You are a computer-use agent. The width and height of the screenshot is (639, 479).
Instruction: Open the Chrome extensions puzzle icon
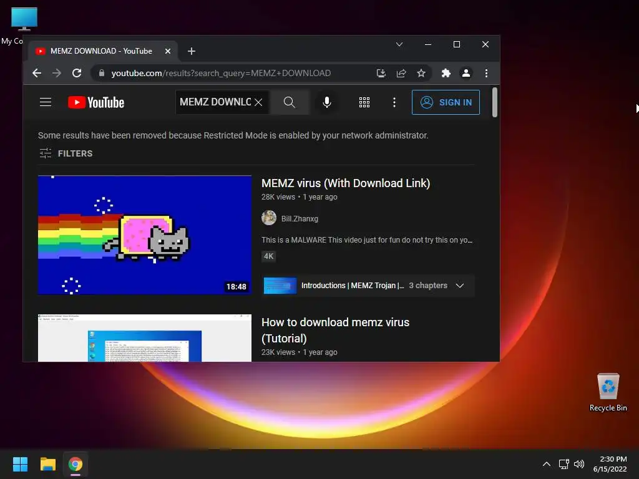coord(446,74)
